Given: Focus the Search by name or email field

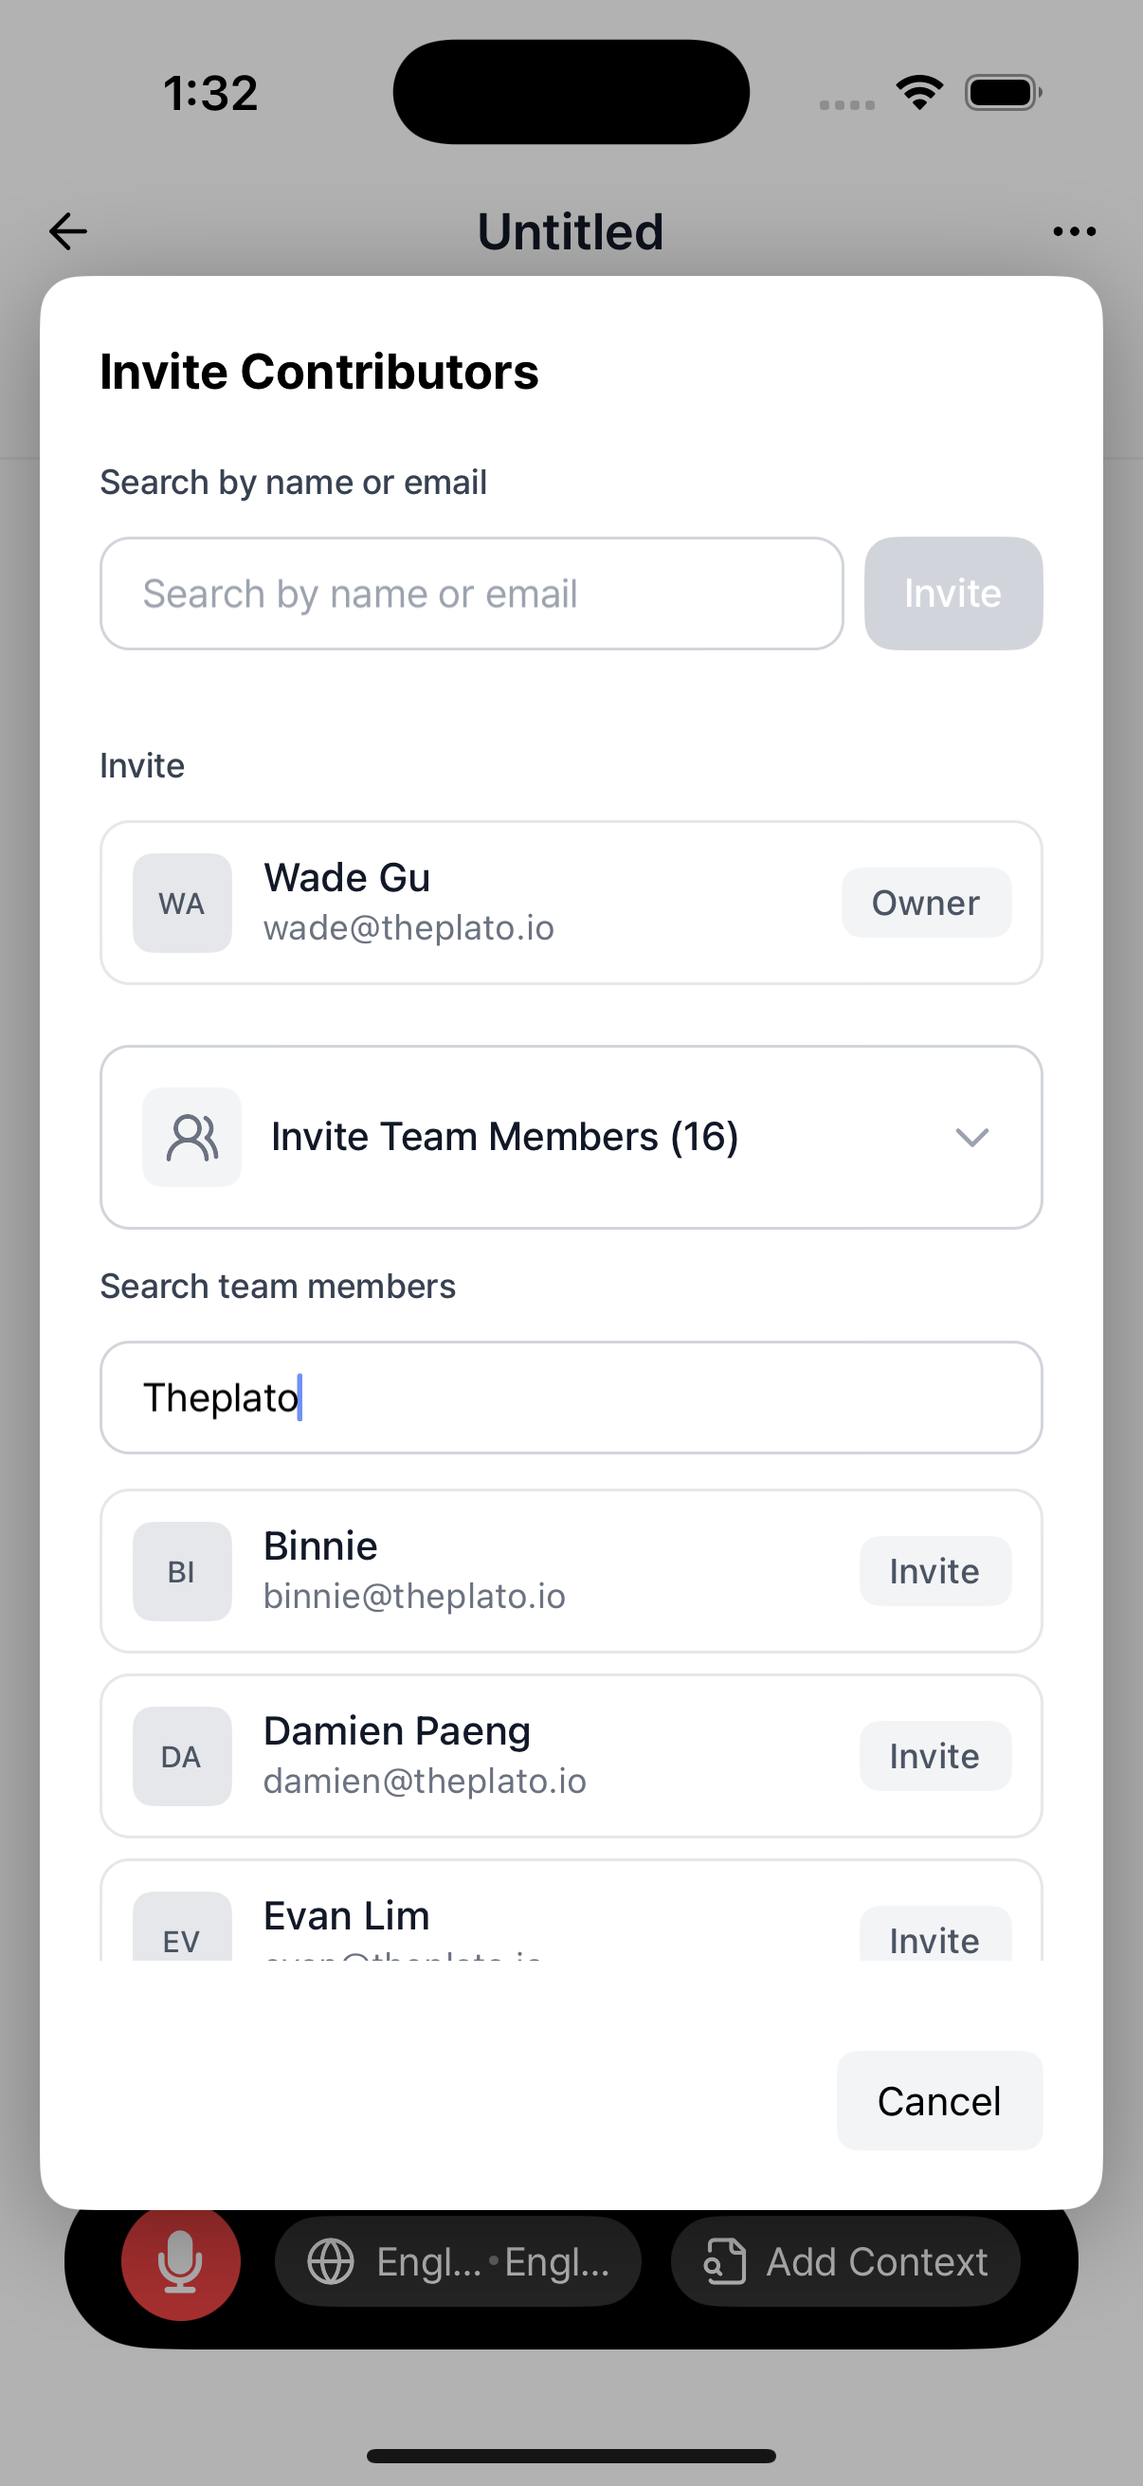Looking at the screenshot, I should [472, 594].
